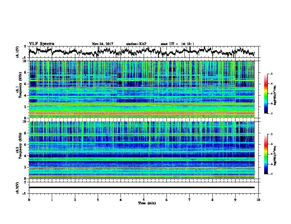The width and height of the screenshot is (291, 224).
Task: Click the "Time (min)" axis title
Action: point(147,203)
